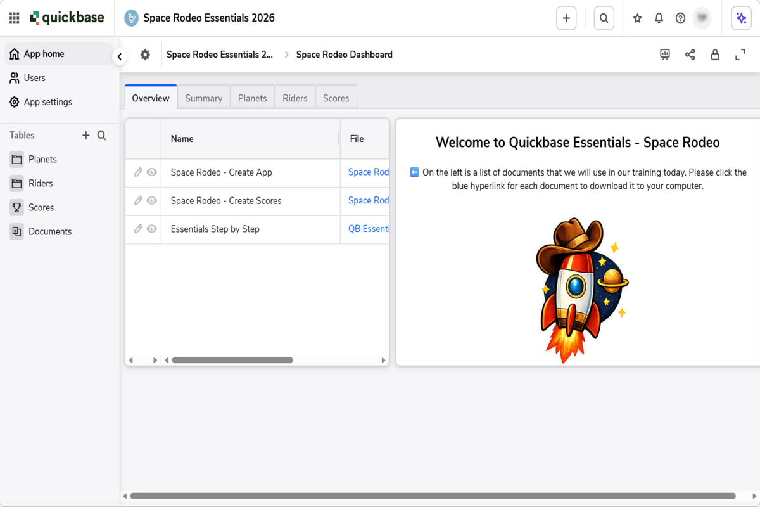
Task: Click the plus create-new button in header
Action: pos(566,18)
